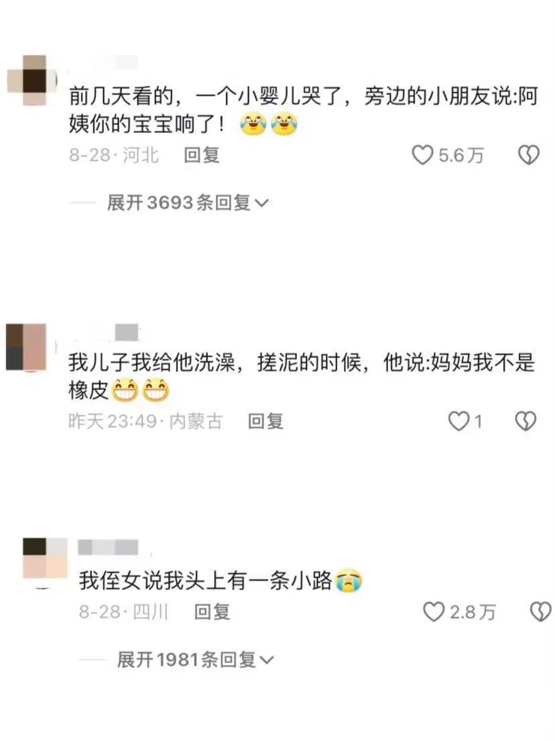
Task: Dislike the Inner Mongolia comment via the broken-heart icon
Action: click(526, 421)
